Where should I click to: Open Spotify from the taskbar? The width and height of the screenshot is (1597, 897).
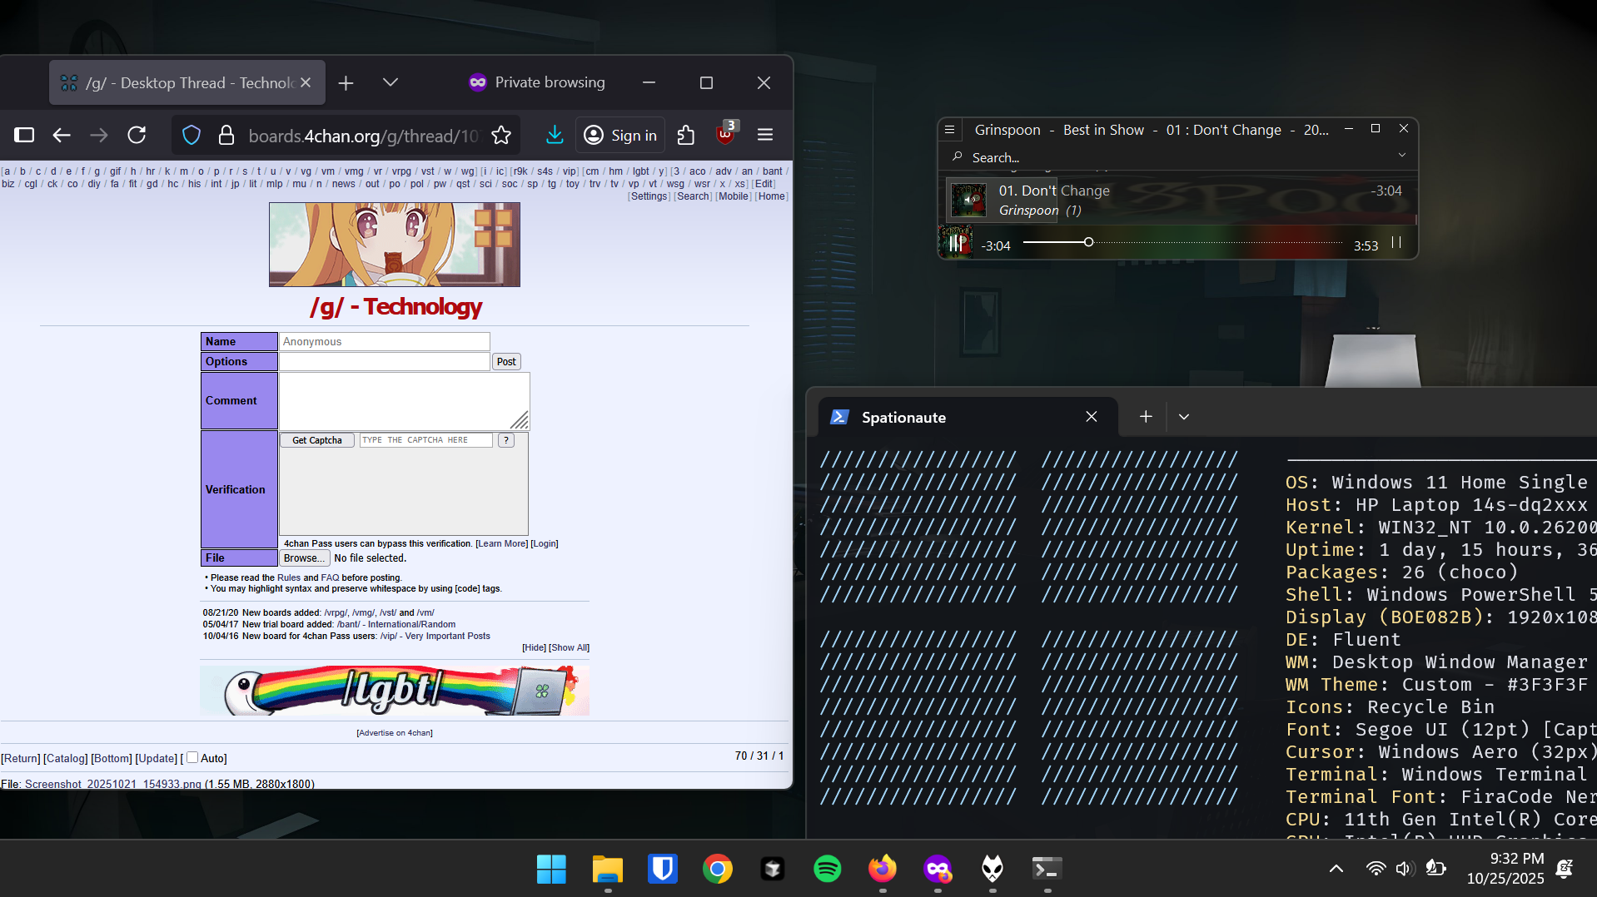pos(828,870)
